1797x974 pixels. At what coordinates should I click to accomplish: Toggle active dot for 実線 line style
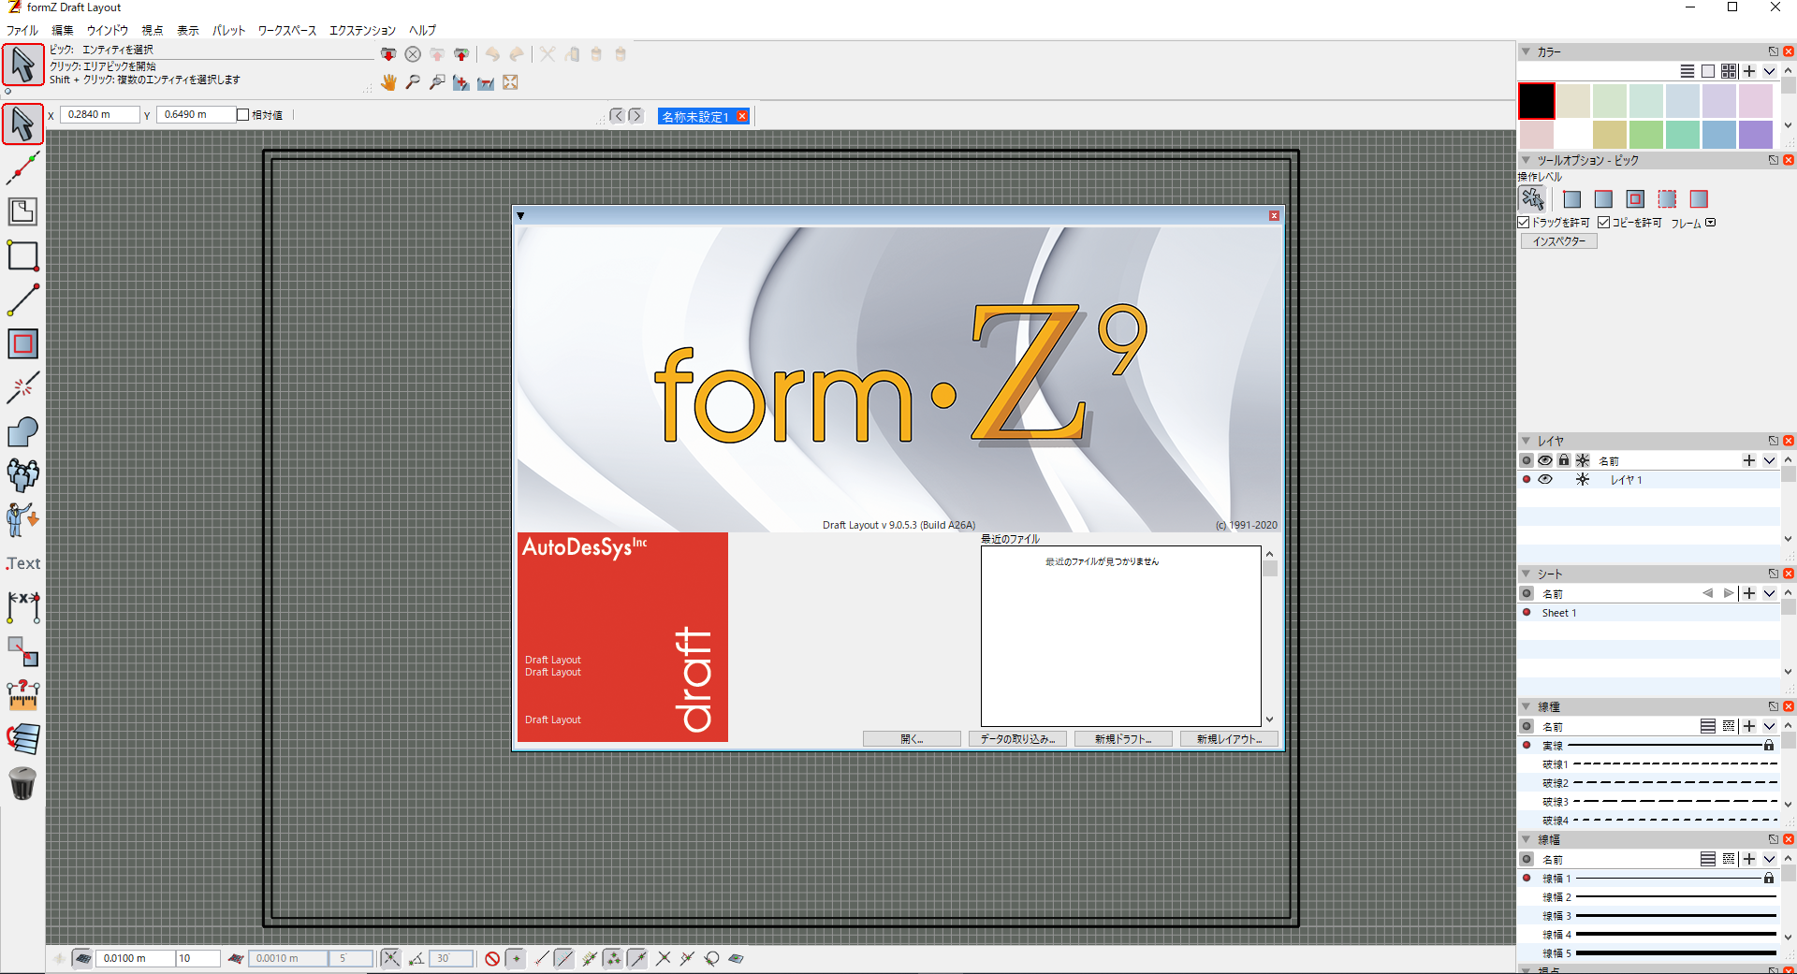[x=1527, y=745]
